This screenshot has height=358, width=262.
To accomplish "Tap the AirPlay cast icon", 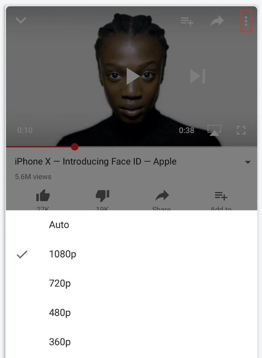I will (214, 130).
